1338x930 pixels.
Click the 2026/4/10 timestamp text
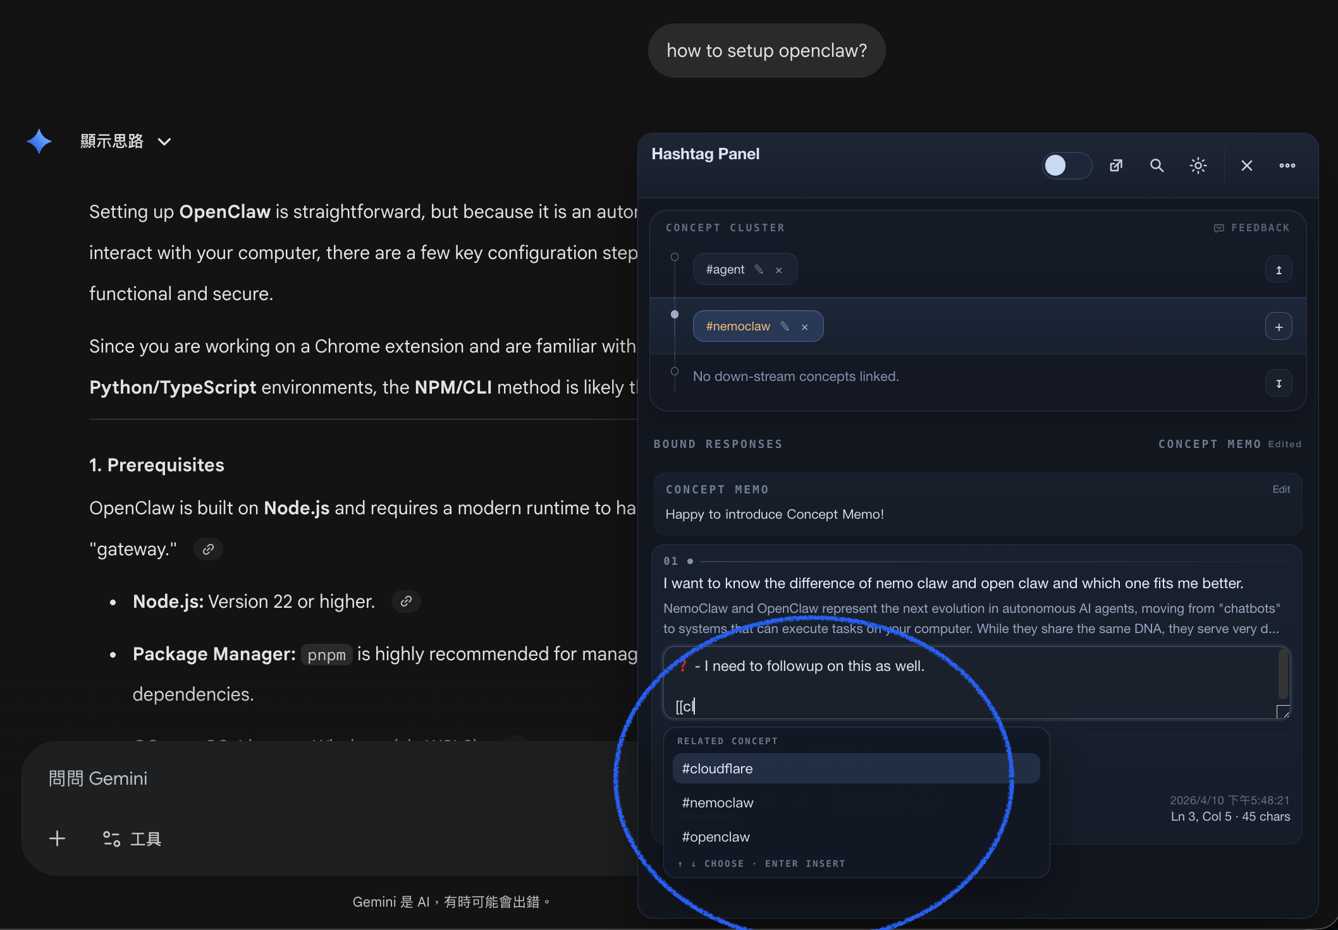(x=1230, y=800)
